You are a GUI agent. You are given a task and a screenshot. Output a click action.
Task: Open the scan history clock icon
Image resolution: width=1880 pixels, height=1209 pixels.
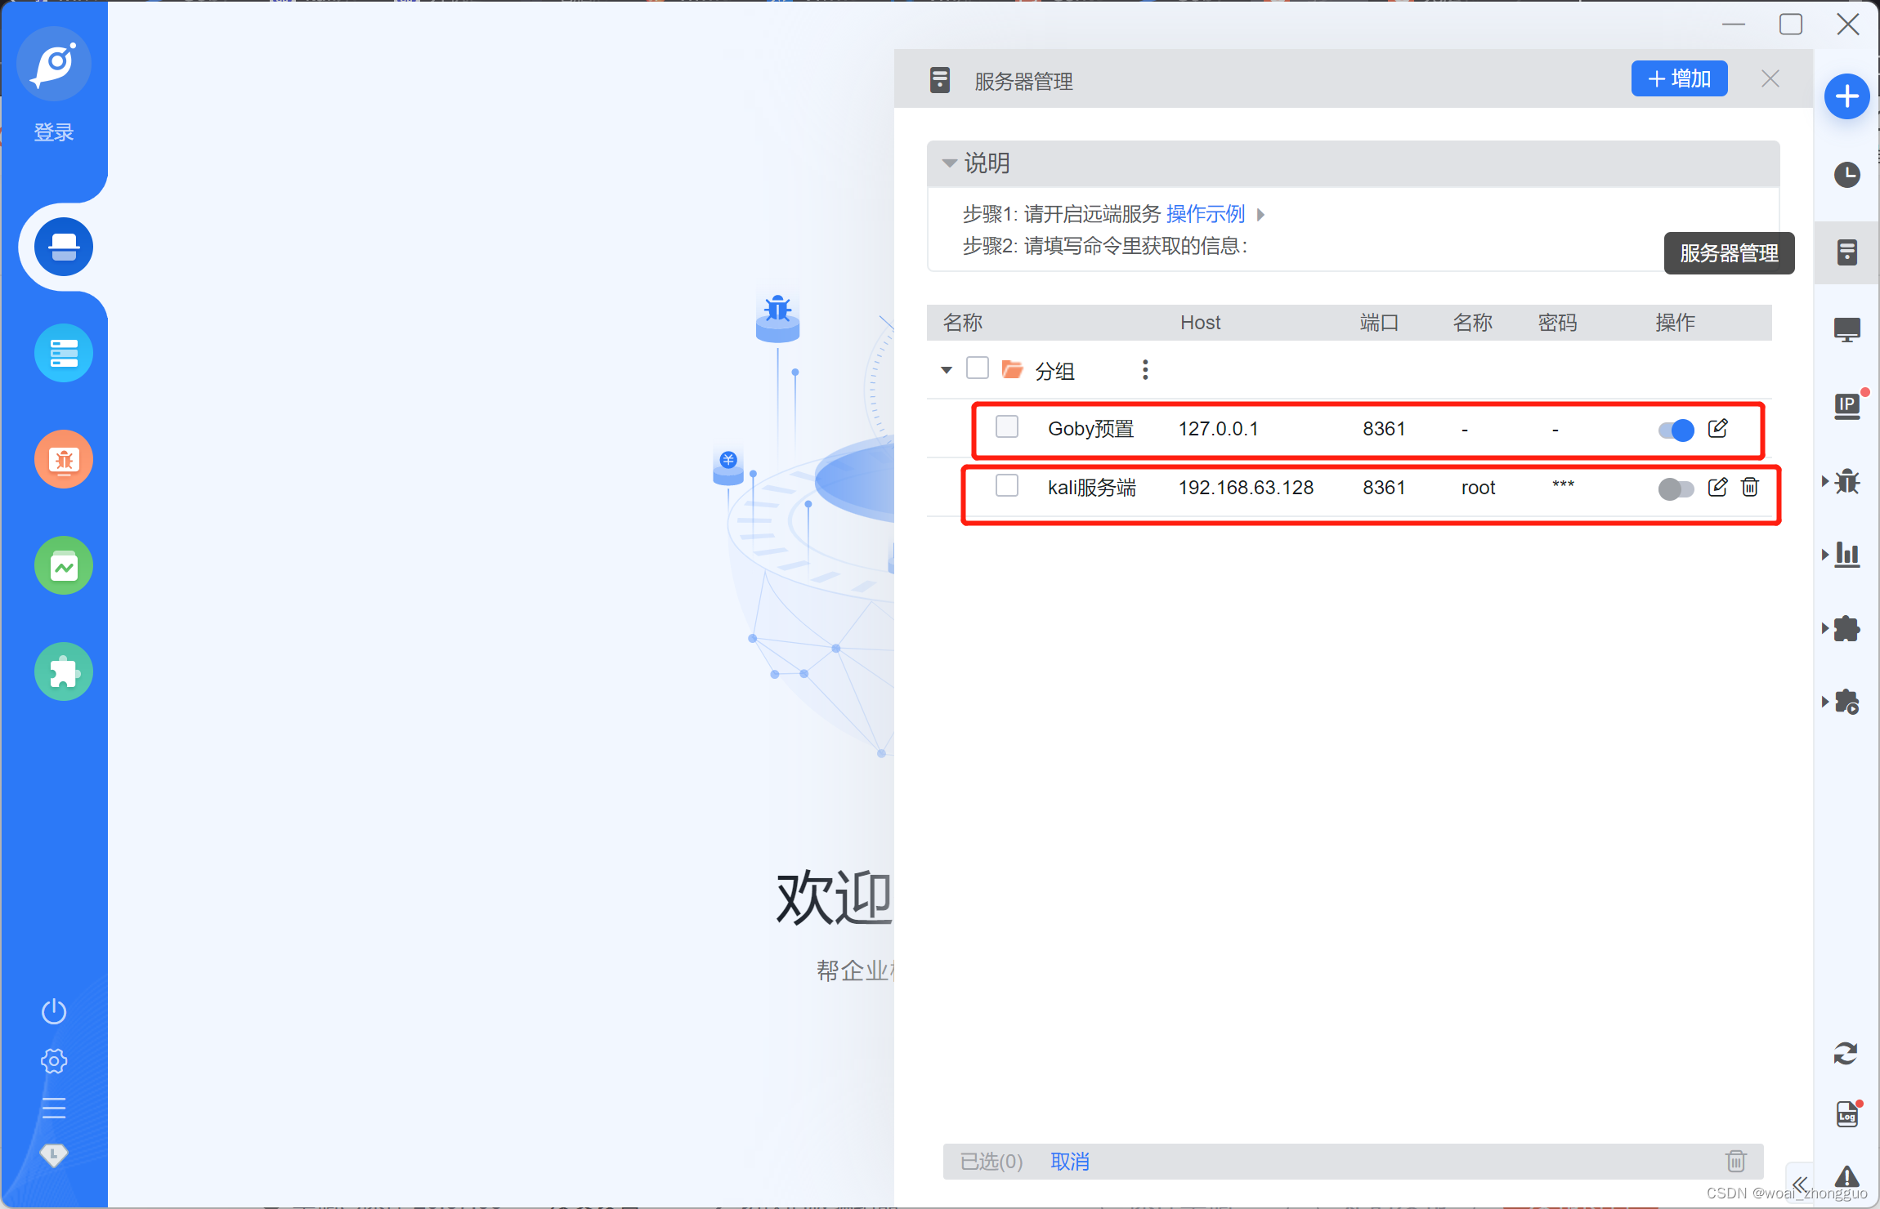point(1846,175)
